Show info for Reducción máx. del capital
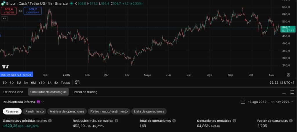 coord(116,121)
